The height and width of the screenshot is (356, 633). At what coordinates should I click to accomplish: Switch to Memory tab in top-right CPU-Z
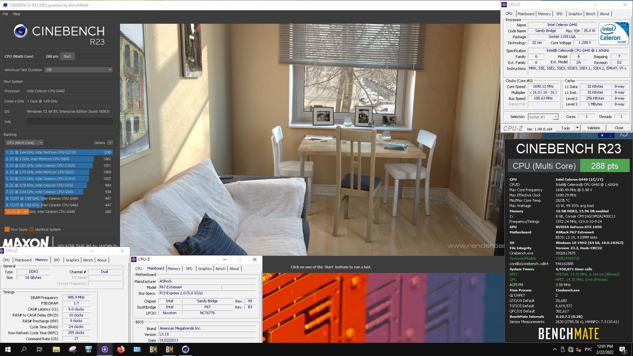coord(544,14)
